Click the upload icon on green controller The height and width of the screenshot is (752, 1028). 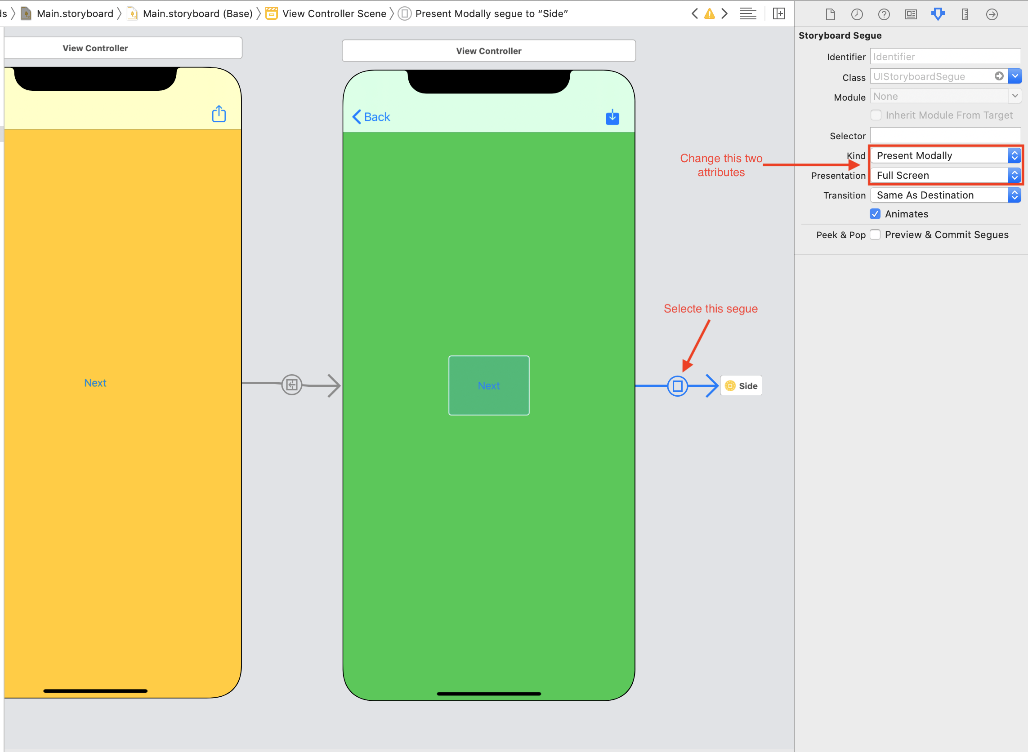(612, 116)
